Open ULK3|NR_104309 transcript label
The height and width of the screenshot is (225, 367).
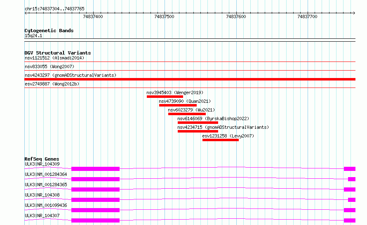[42, 164]
